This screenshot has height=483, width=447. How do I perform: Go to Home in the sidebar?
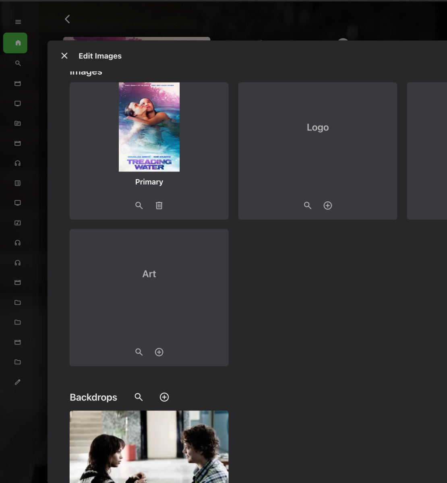pos(15,43)
